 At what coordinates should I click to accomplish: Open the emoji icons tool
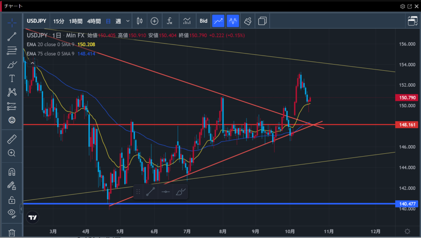12,120
